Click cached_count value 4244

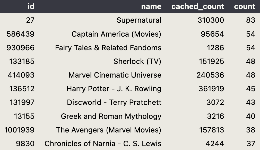point(215,144)
